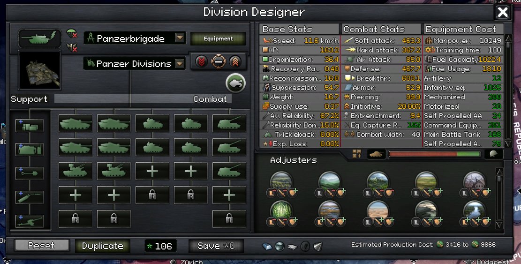Set low equipment priority with red down chevrons
The height and width of the screenshot is (264, 521).
pyautogui.click(x=201, y=61)
